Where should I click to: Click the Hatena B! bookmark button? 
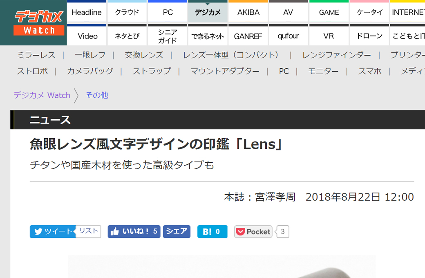[x=212, y=232]
